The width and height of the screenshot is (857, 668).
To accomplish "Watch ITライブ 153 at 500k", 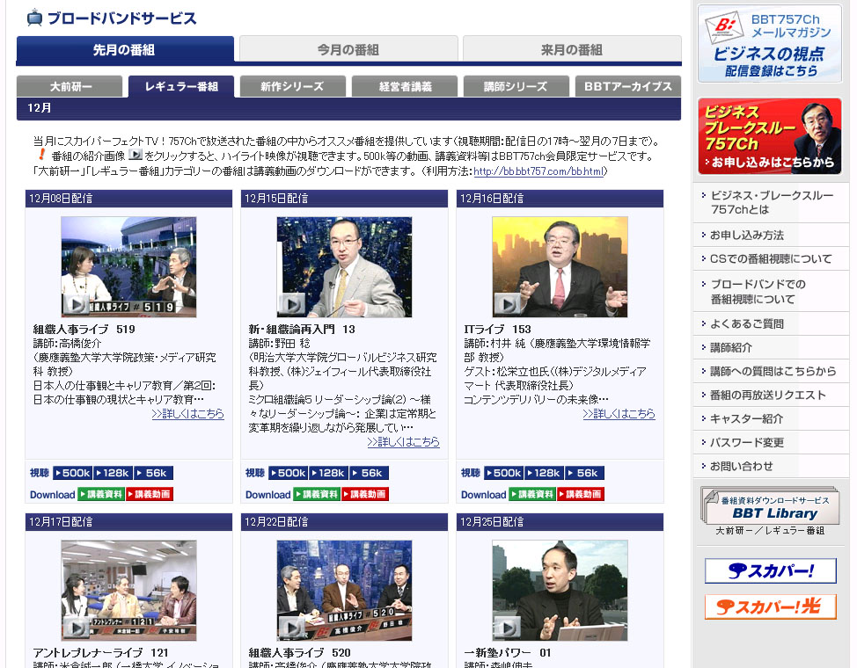I will click(504, 473).
